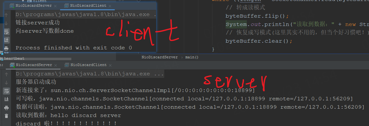Click NioDiscardServer breadcrumb item
Viewport: 369px width, 126px height.
tap(159, 57)
